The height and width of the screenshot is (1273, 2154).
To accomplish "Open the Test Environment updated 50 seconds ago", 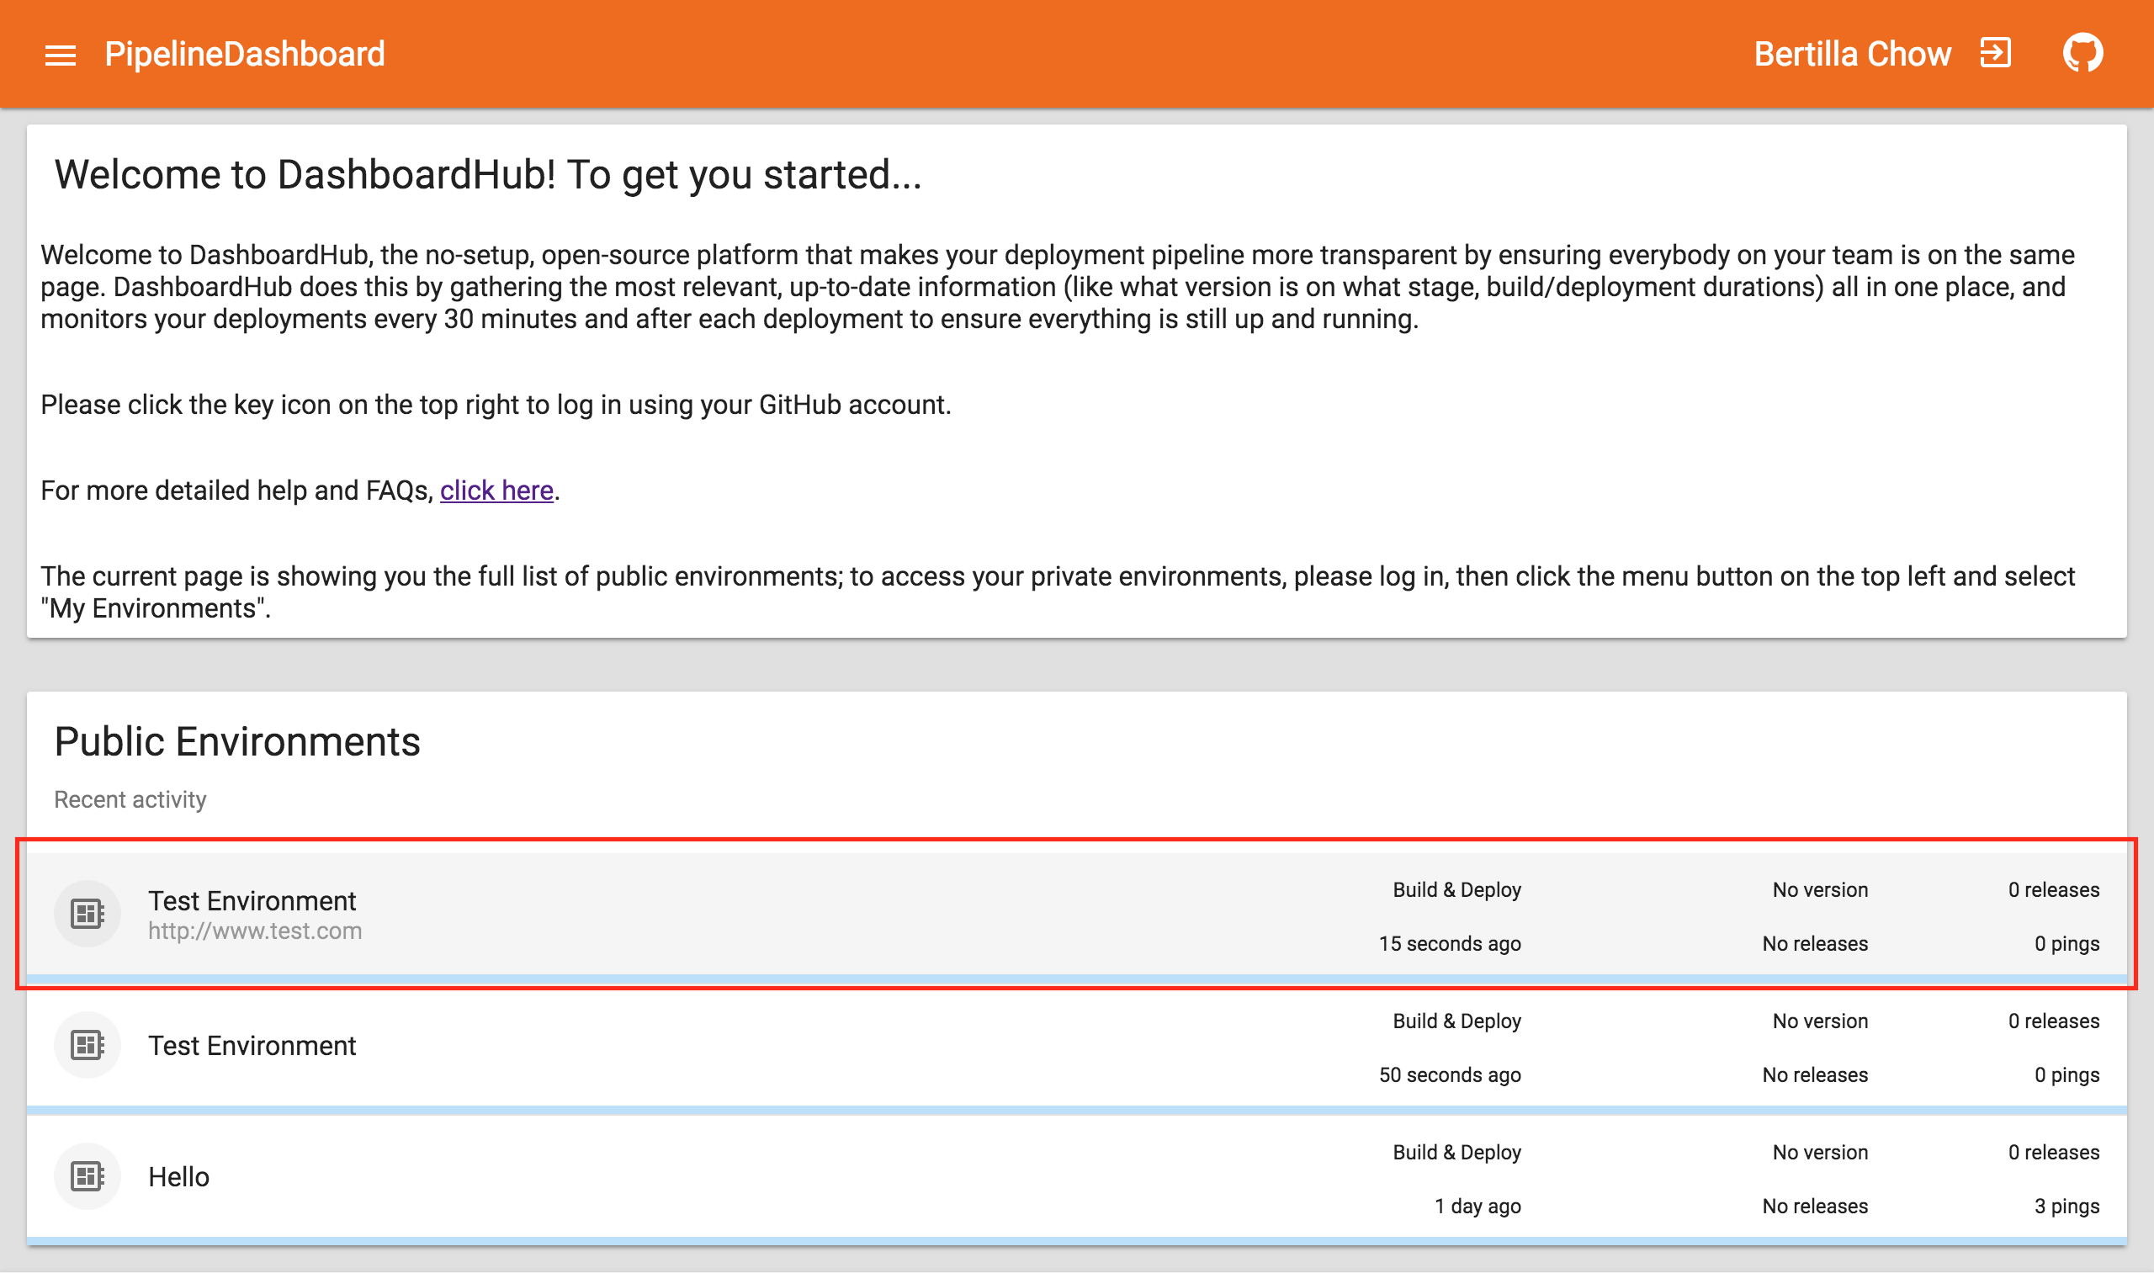I will 252,1046.
